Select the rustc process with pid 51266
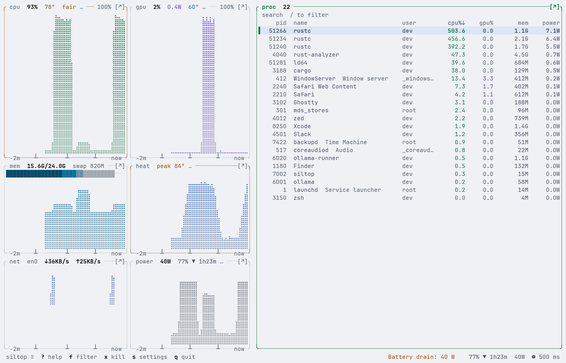The width and height of the screenshot is (566, 363). pos(409,31)
